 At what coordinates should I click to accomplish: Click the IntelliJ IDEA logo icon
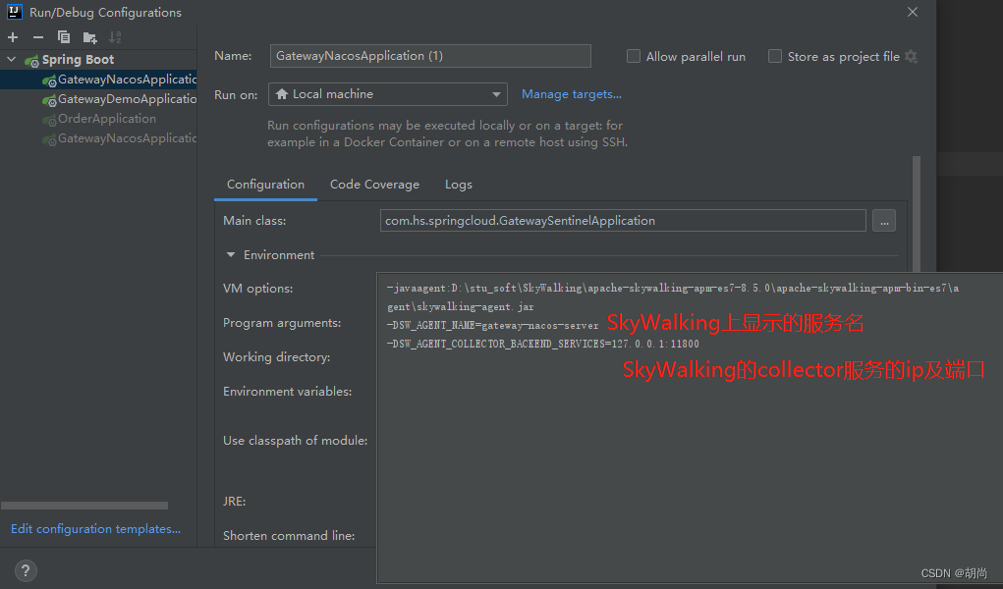(14, 12)
